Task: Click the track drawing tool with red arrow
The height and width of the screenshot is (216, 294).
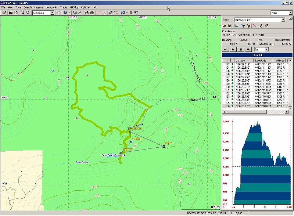Action: (116, 12)
